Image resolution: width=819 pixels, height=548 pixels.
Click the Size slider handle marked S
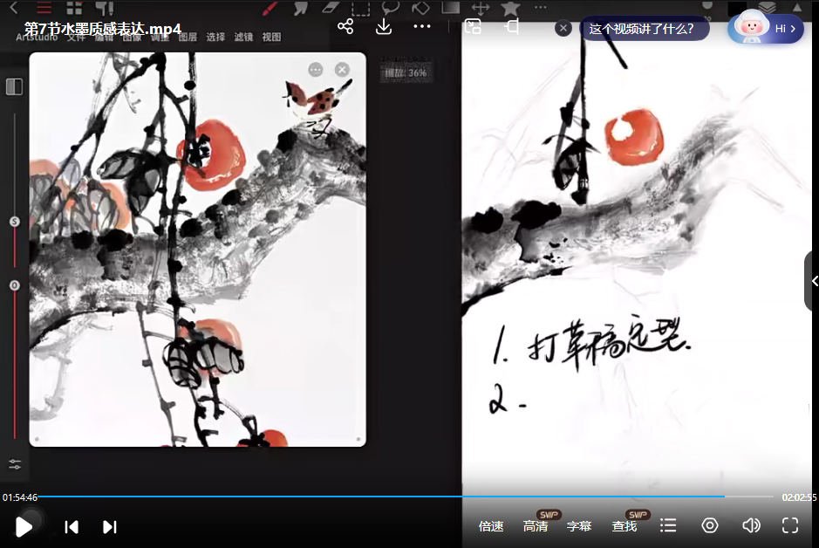pyautogui.click(x=14, y=221)
